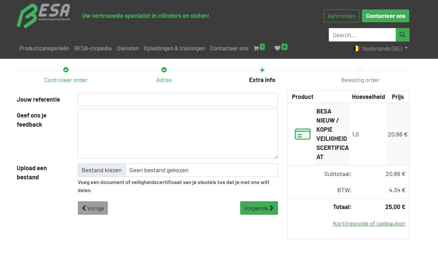Image resolution: width=438 pixels, height=259 pixels.
Task: Click the BESA logo in header
Action: (x=44, y=16)
